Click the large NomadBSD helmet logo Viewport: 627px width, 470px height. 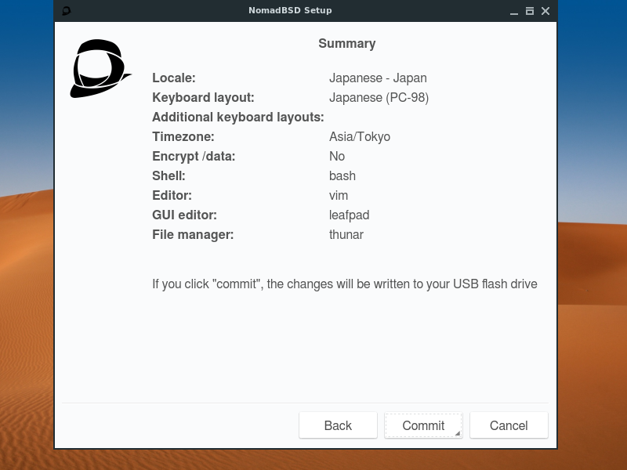coord(100,68)
